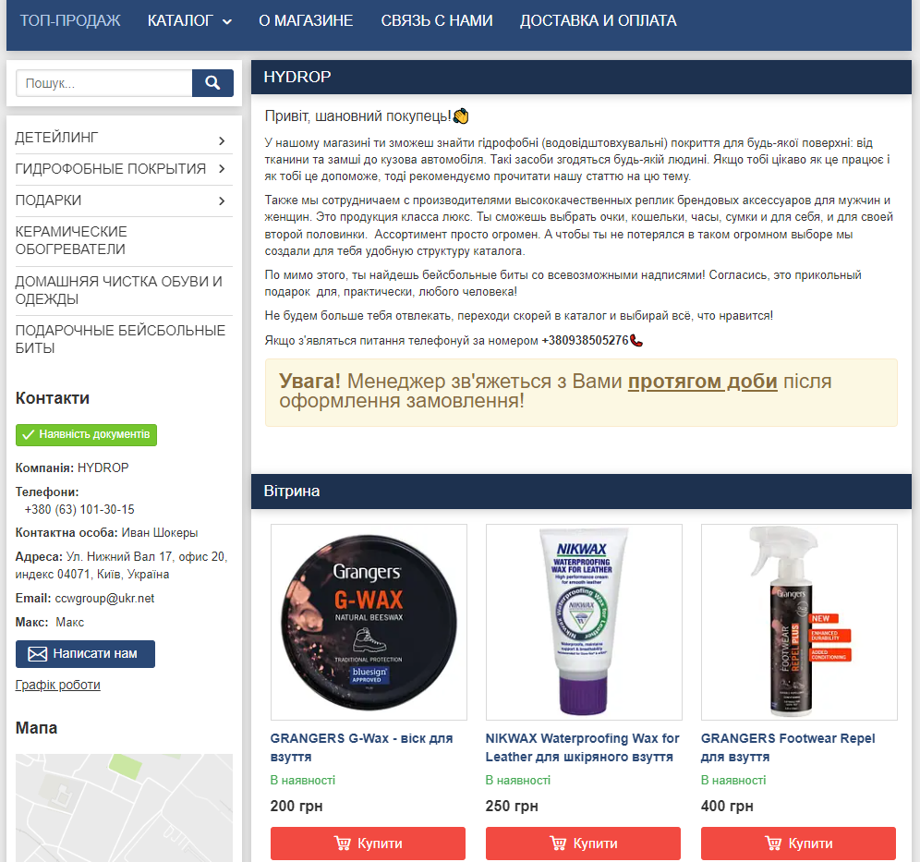This screenshot has height=862, width=920.
Task: Click the envelope icon on Написати нам
Action: [x=37, y=654]
